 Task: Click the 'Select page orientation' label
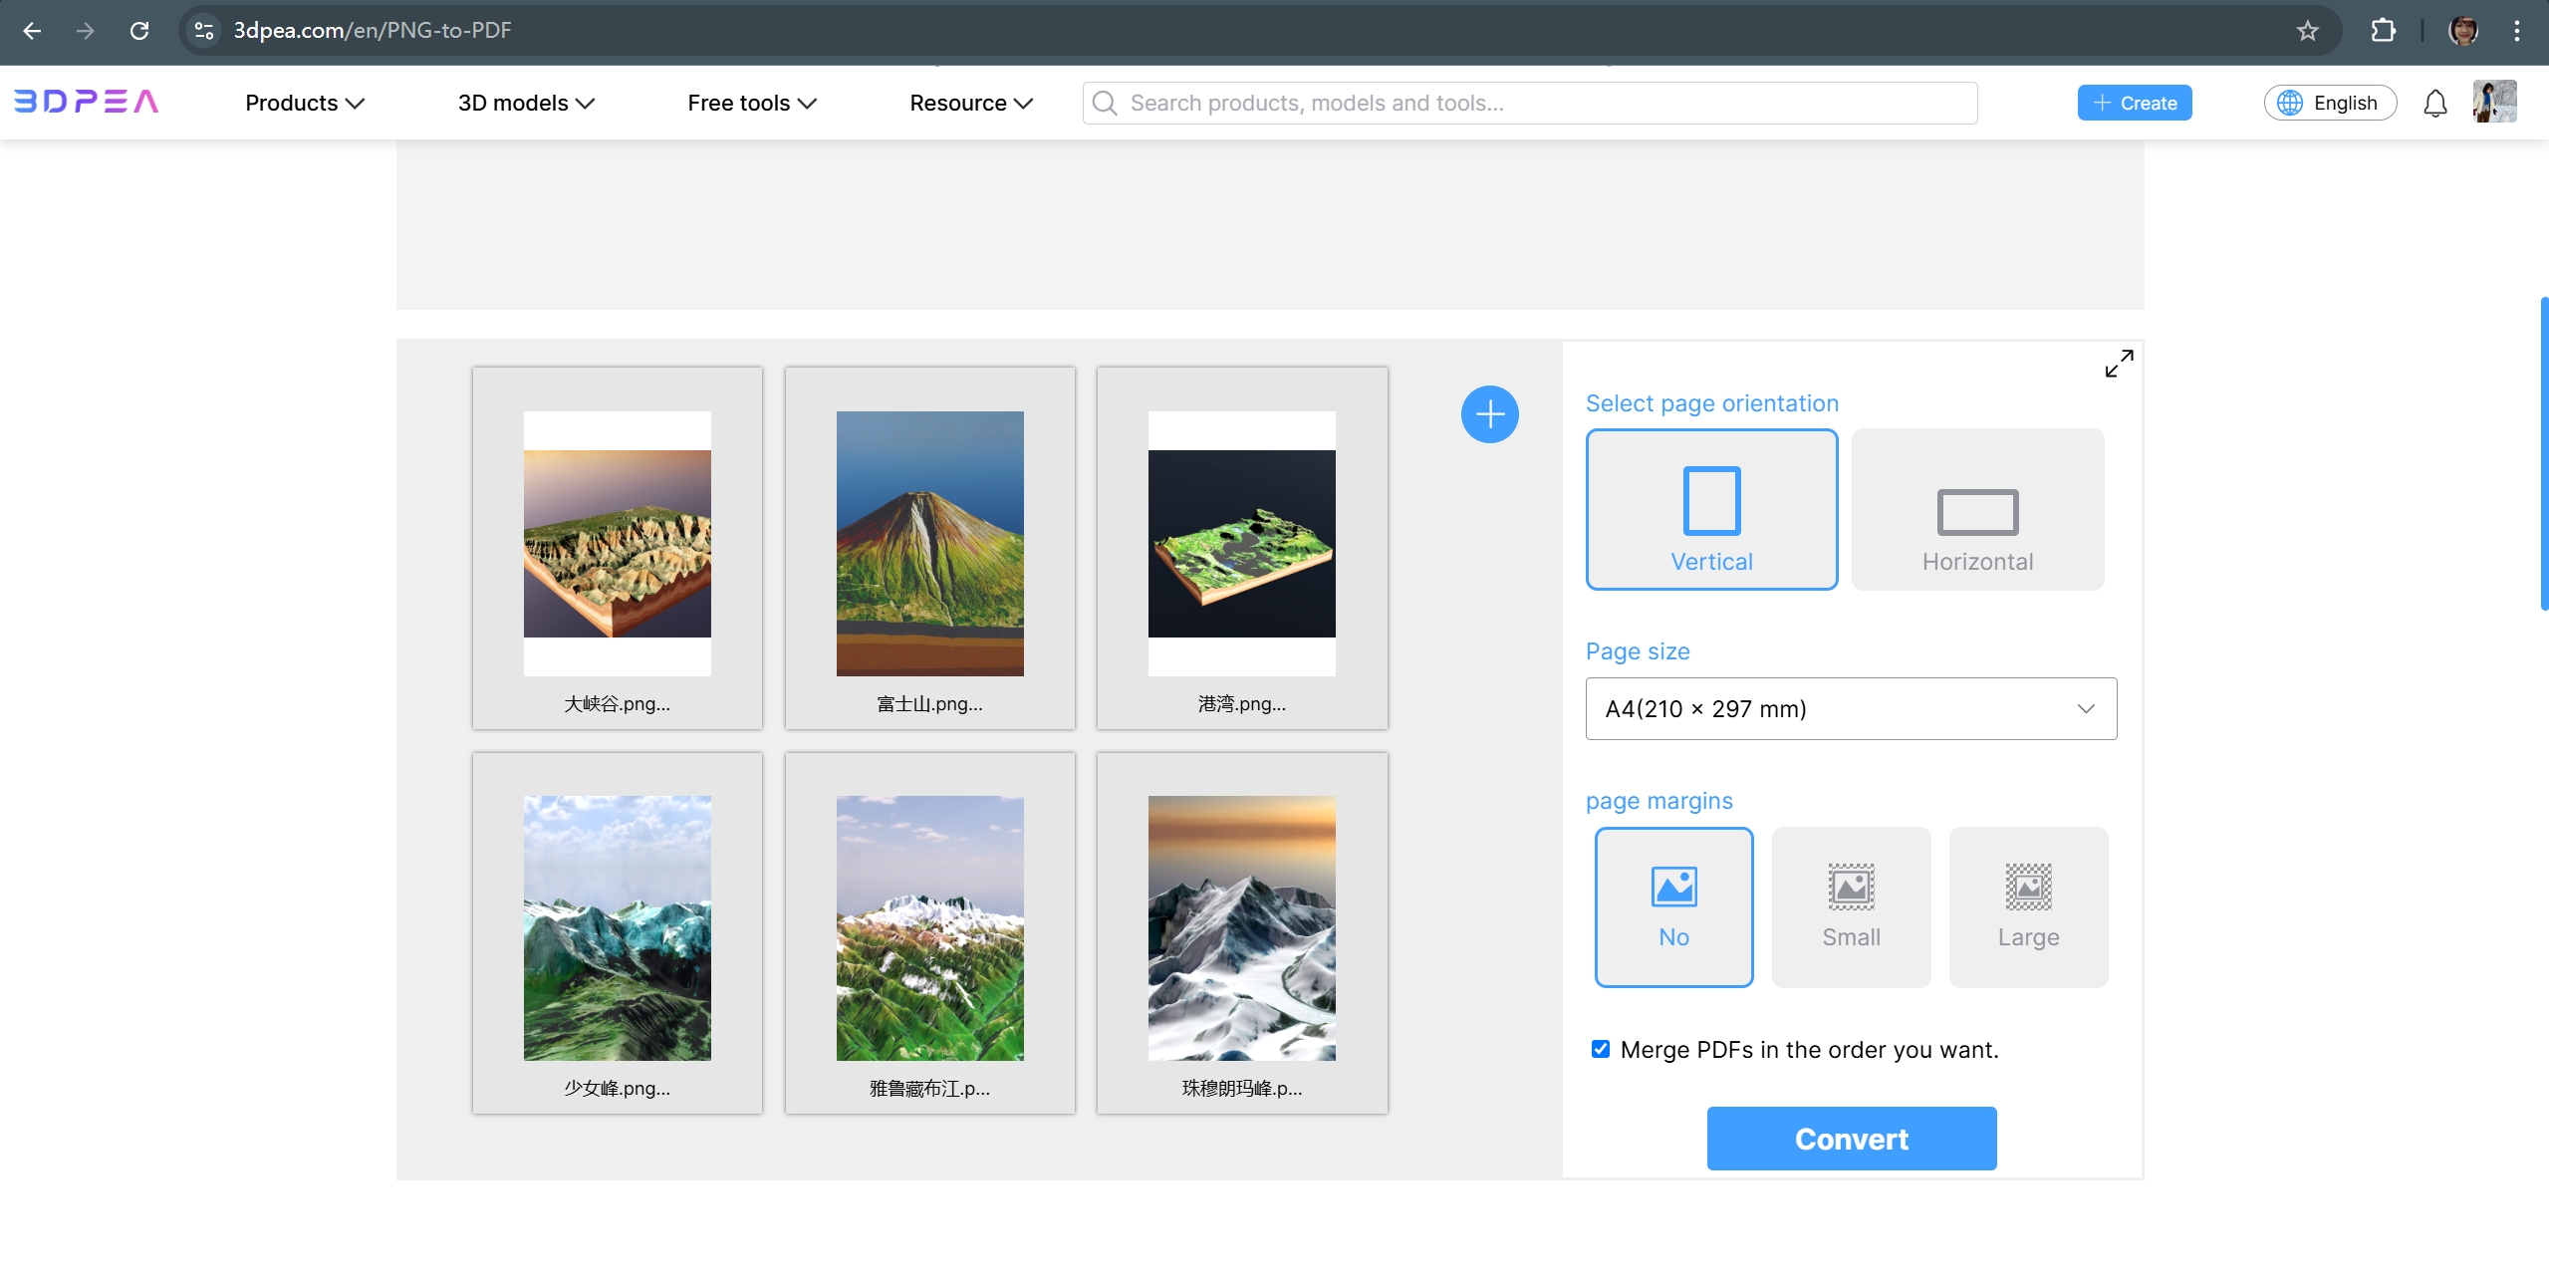pos(1711,403)
